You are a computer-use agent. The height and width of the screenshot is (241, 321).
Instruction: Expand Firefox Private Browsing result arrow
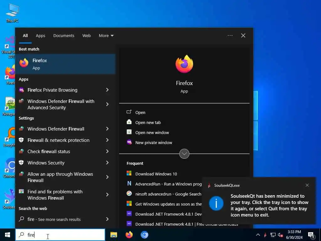pos(107,90)
